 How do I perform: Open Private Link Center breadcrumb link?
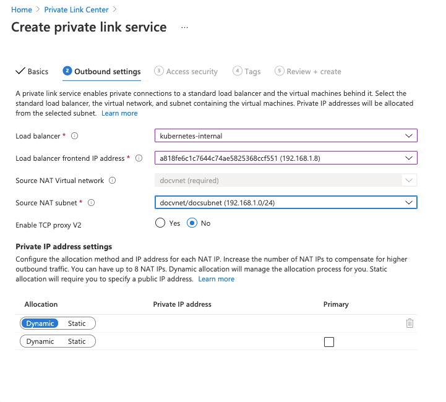click(x=76, y=10)
